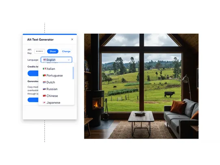
Task: Click the Change API key link
Action: click(x=66, y=51)
